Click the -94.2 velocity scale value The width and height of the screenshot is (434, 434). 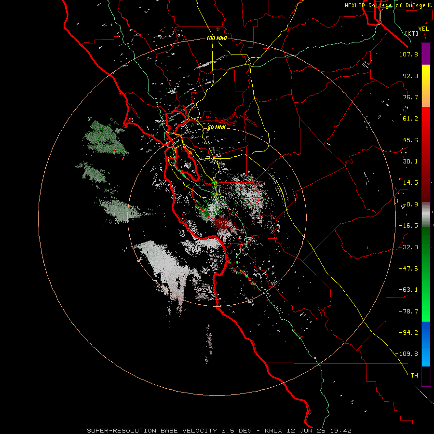(x=408, y=333)
